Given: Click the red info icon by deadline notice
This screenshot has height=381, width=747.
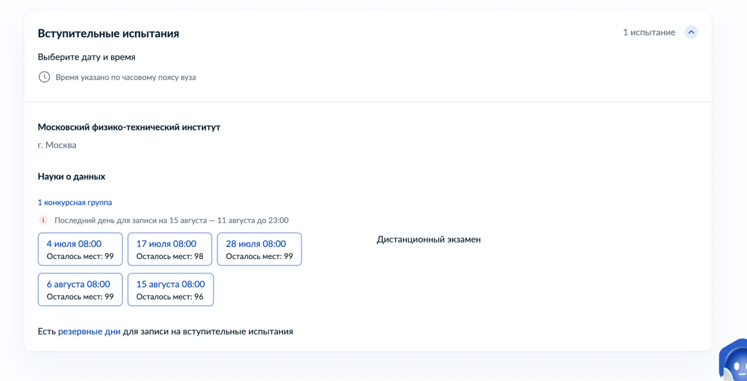Looking at the screenshot, I should 43,220.
